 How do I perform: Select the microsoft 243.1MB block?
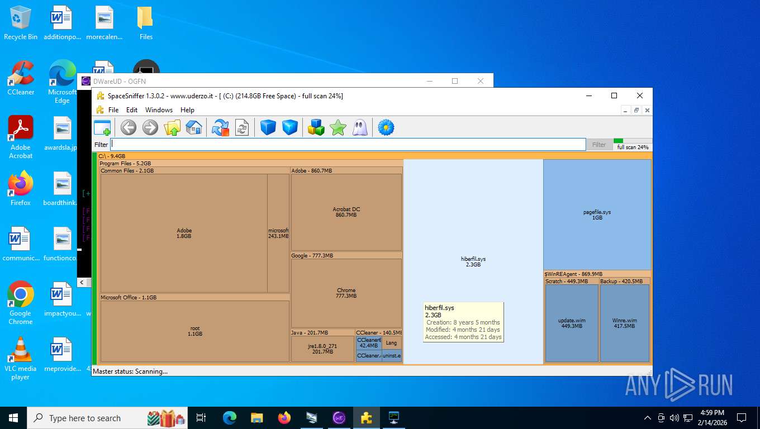[x=278, y=233]
